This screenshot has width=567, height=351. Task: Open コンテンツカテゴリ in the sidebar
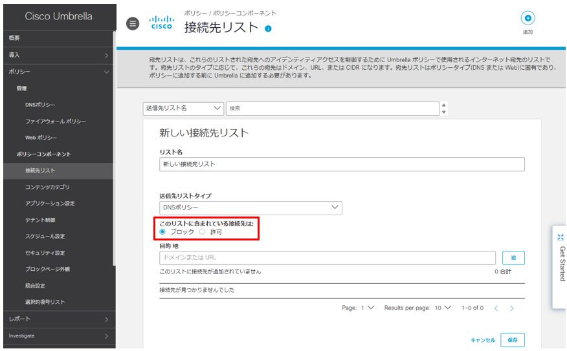pyautogui.click(x=47, y=187)
